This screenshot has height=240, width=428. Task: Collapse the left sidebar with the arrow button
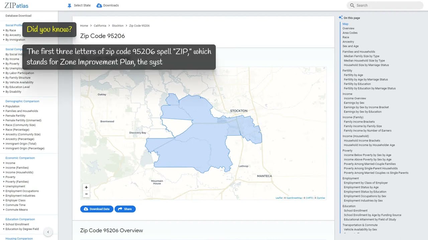[48, 232]
